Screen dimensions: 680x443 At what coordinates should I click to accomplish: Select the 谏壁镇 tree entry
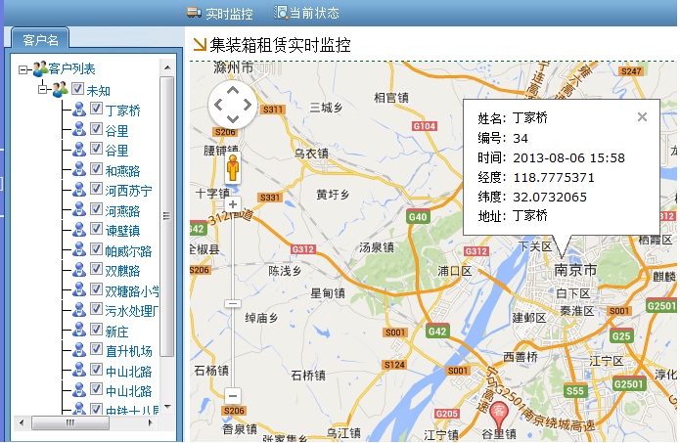coord(122,231)
